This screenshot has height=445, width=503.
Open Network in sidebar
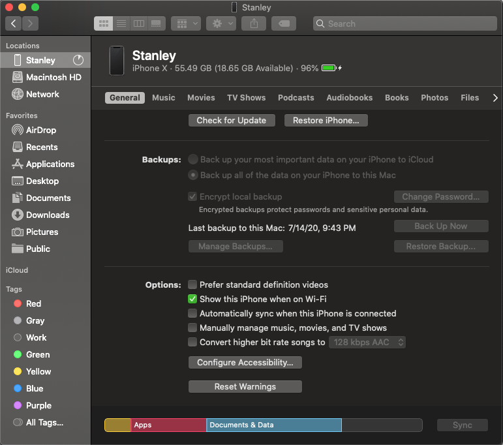tap(45, 94)
